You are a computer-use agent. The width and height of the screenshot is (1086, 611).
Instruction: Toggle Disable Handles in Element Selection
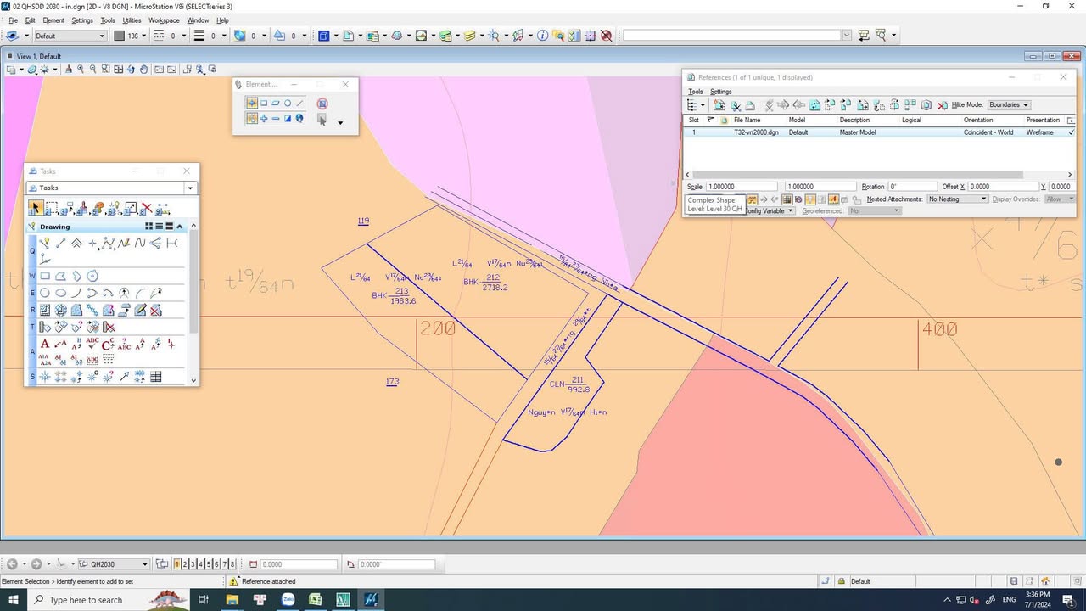322,104
